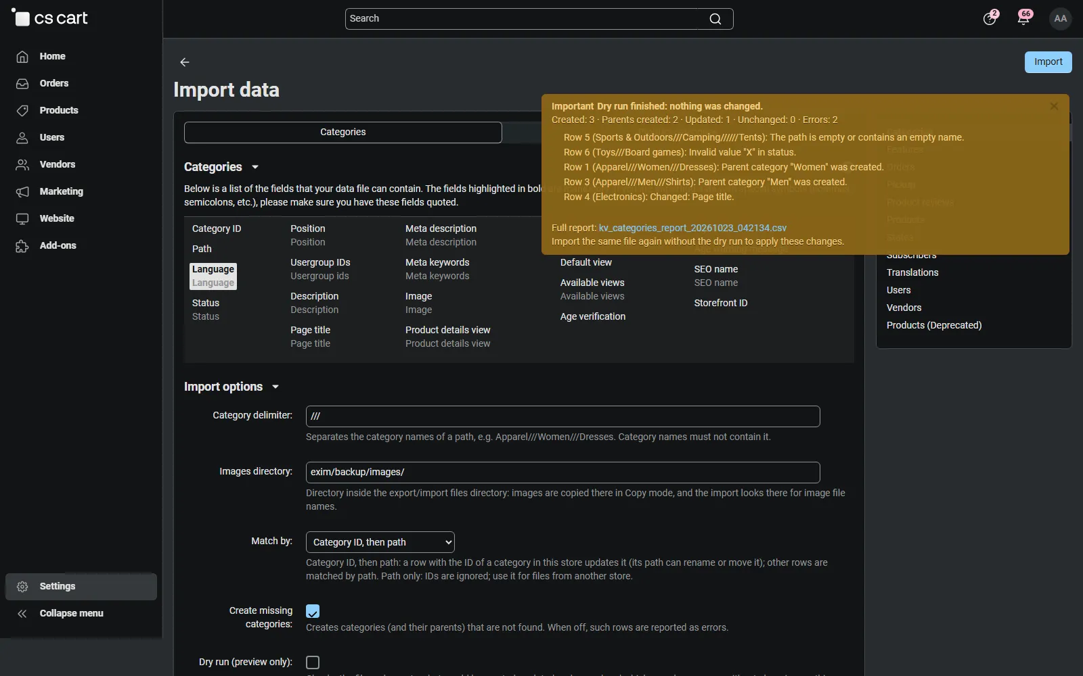Screen dimensions: 1083x676
Task: Open the AA account avatar
Action: (1061, 18)
